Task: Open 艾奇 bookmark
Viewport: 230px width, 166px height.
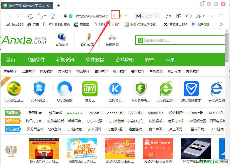Action: tap(33, 25)
